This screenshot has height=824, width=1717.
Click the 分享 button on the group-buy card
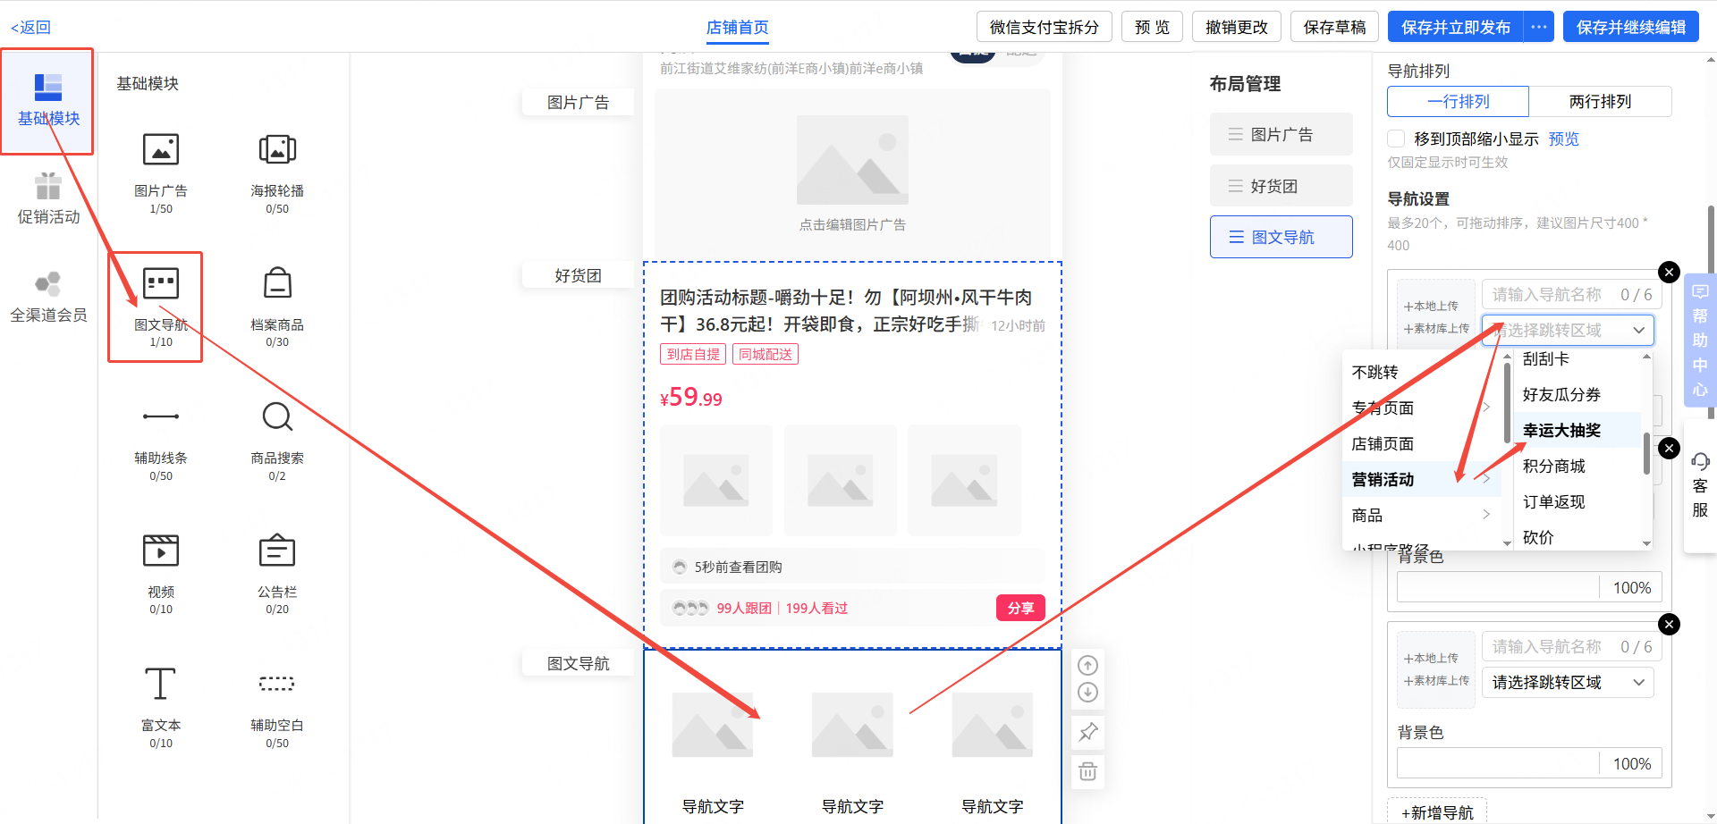tap(1020, 608)
